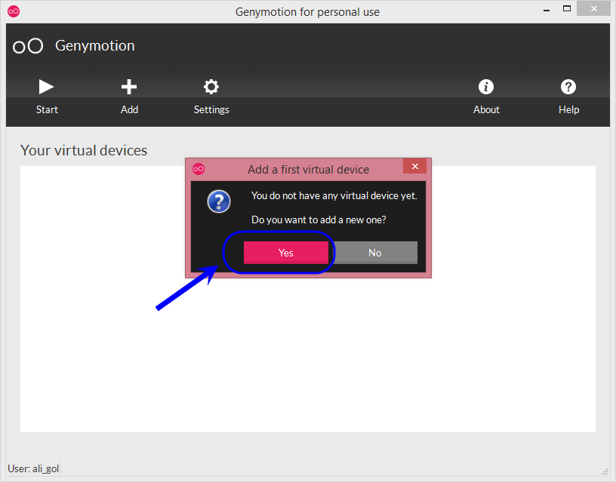Open Settings via the gear icon
The image size is (616, 482).
click(x=211, y=87)
